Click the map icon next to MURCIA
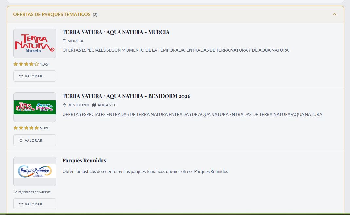Viewport: 350px width, 215px height. [64, 41]
